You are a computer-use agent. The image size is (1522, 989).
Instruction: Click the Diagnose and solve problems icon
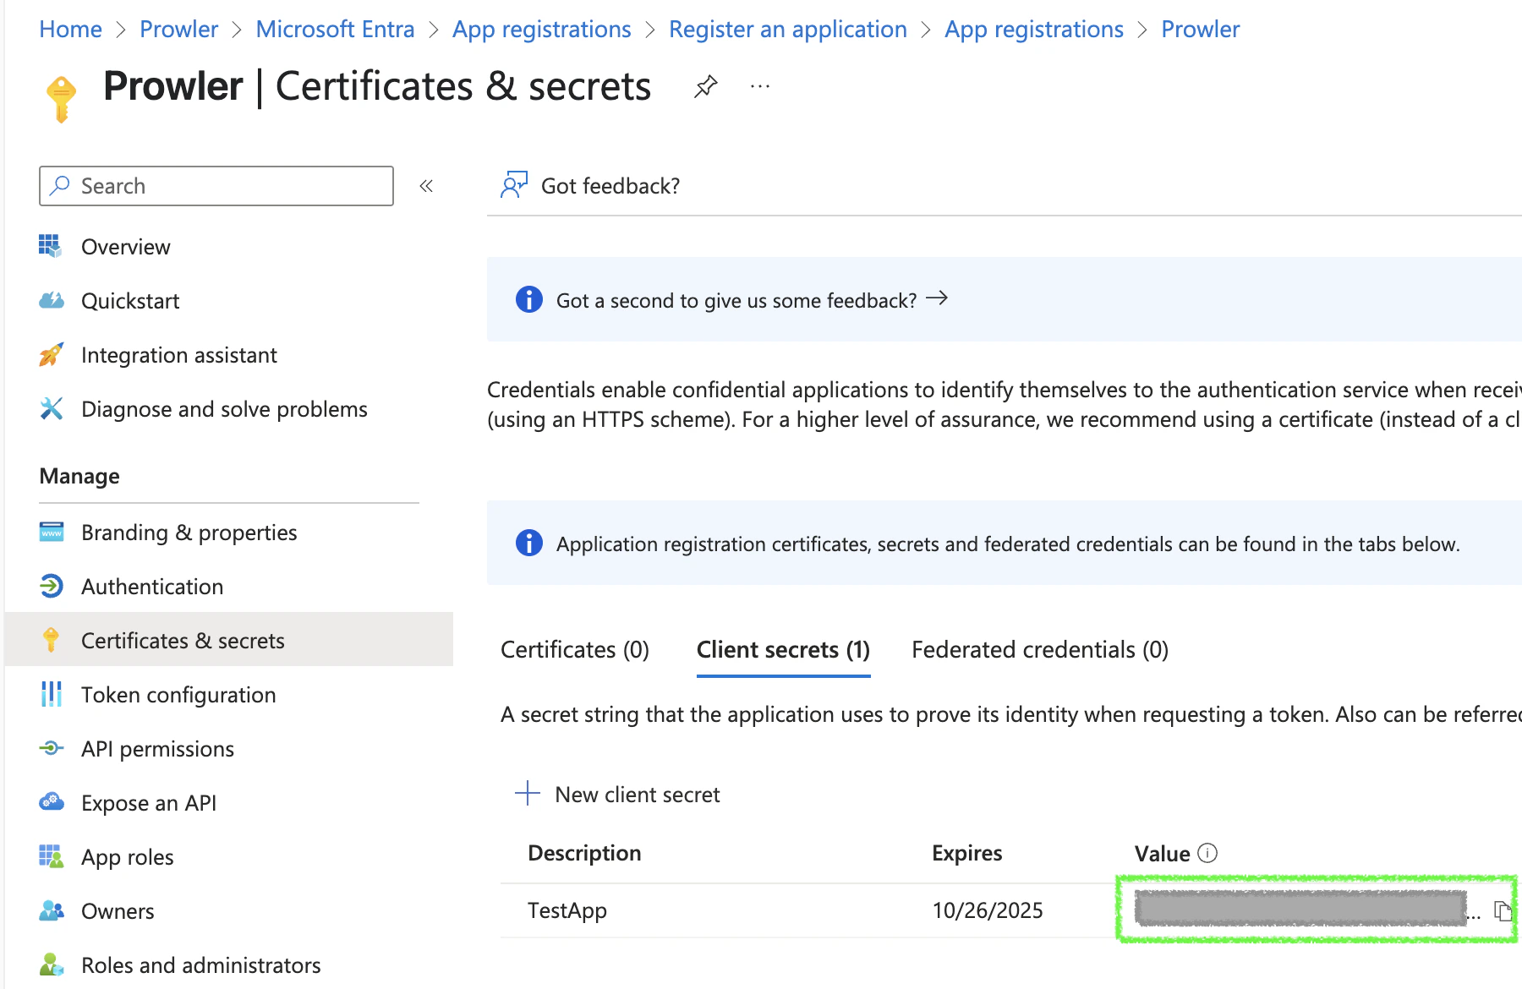pos(51,408)
